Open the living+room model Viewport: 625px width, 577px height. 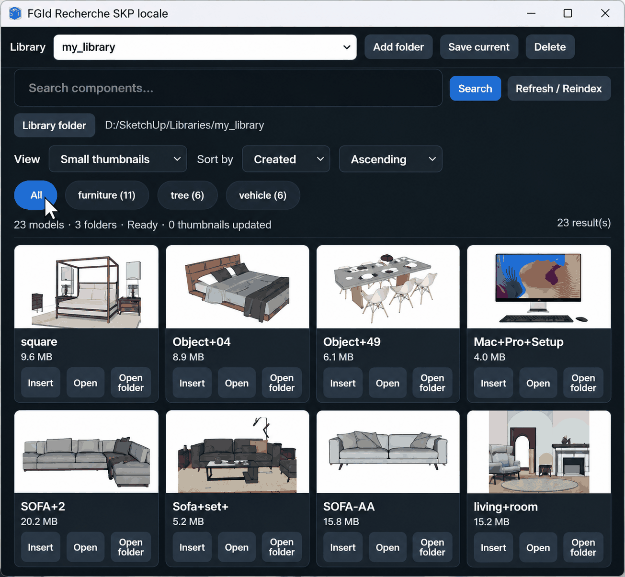tap(538, 547)
